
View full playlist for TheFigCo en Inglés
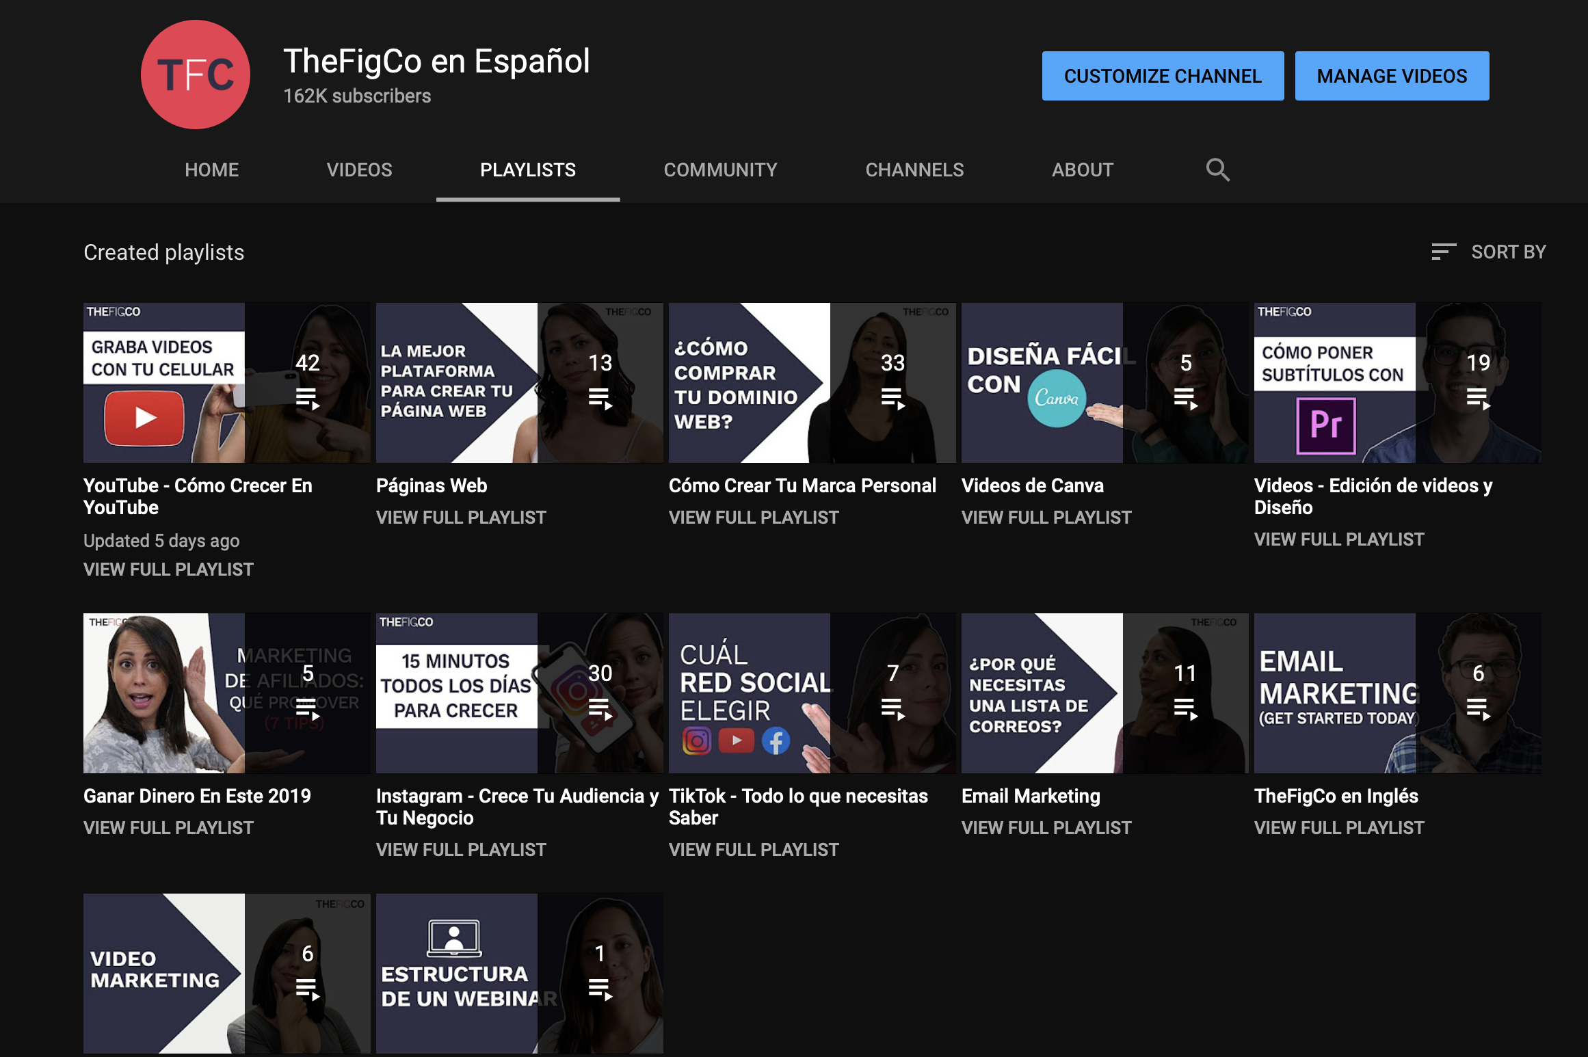[1339, 828]
